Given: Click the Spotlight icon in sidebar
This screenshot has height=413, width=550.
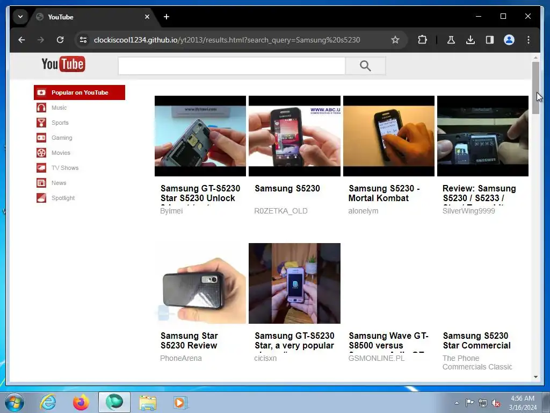Looking at the screenshot, I should click(x=41, y=198).
